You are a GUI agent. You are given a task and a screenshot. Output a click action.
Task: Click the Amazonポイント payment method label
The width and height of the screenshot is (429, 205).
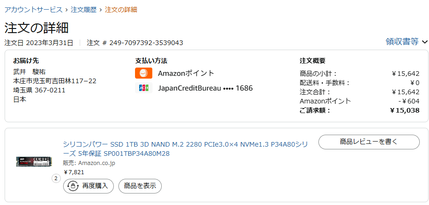(x=186, y=73)
